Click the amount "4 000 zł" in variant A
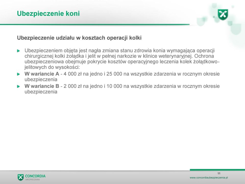This screenshot has height=184, width=245. (72, 74)
